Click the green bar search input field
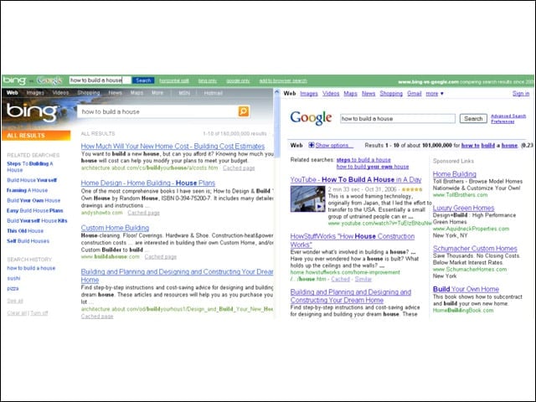This screenshot has height=402, width=536. tap(100, 80)
